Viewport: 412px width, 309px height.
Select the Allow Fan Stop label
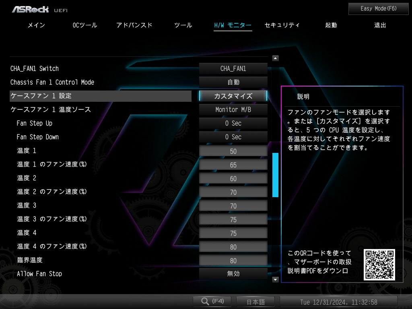coord(39,274)
